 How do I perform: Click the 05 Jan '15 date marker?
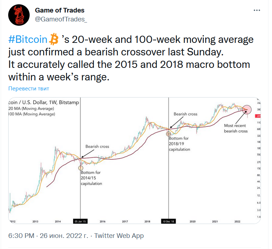point(80,221)
